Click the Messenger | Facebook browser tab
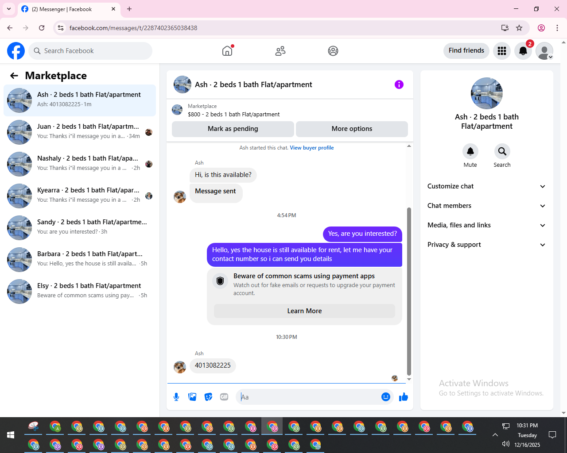 (x=69, y=9)
